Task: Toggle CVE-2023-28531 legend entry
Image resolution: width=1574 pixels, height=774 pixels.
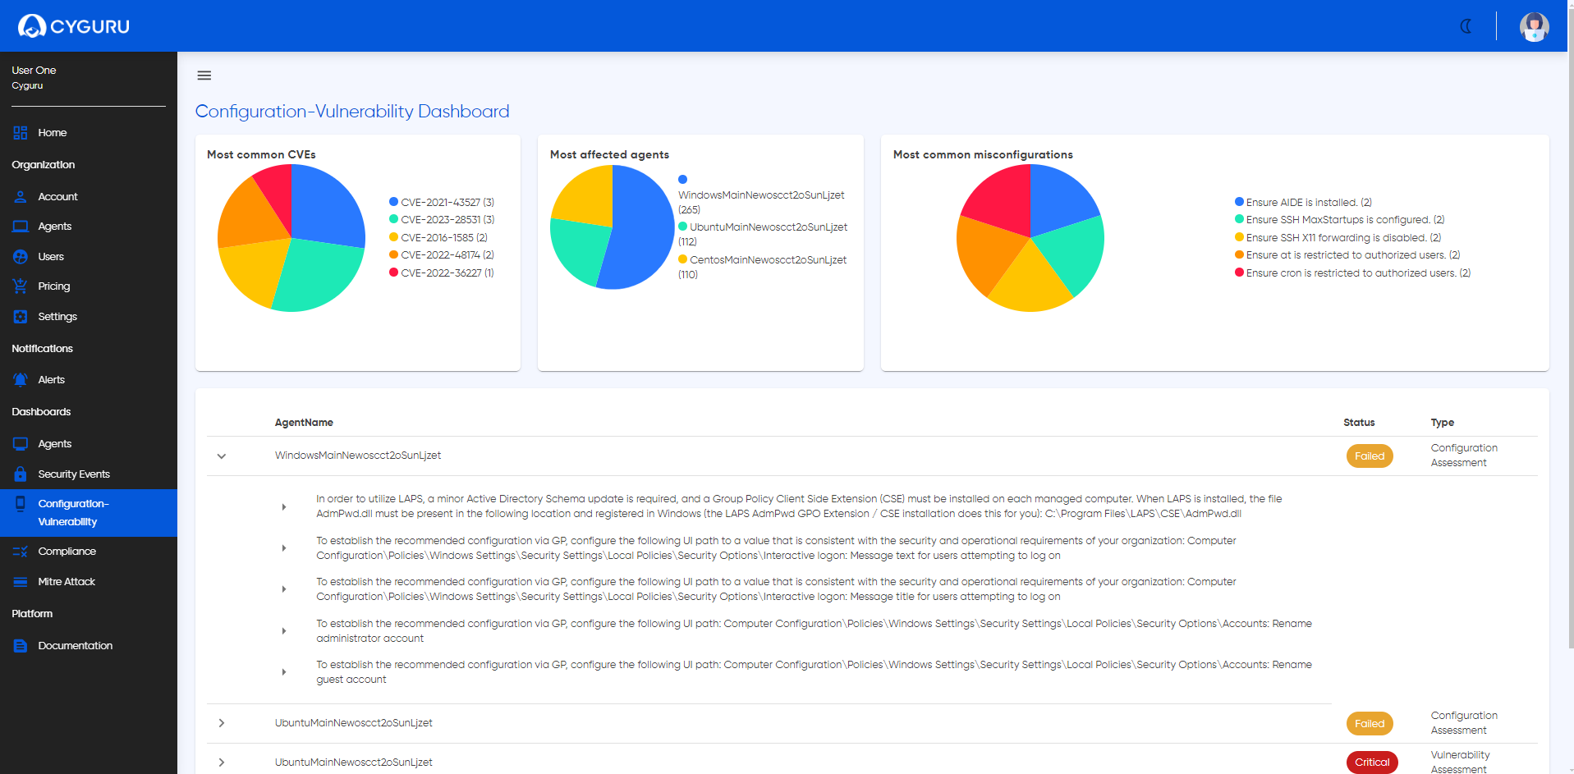Action: (x=442, y=220)
